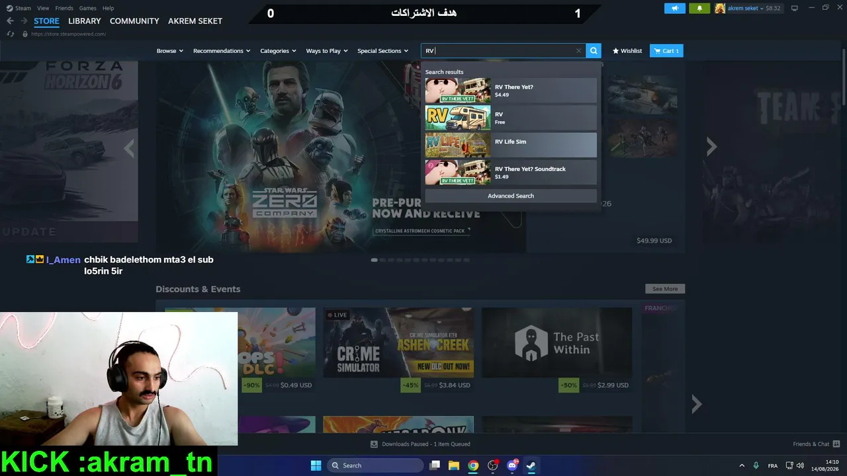Click the Friends & Chat label
This screenshot has width=847, height=476.
[811, 444]
